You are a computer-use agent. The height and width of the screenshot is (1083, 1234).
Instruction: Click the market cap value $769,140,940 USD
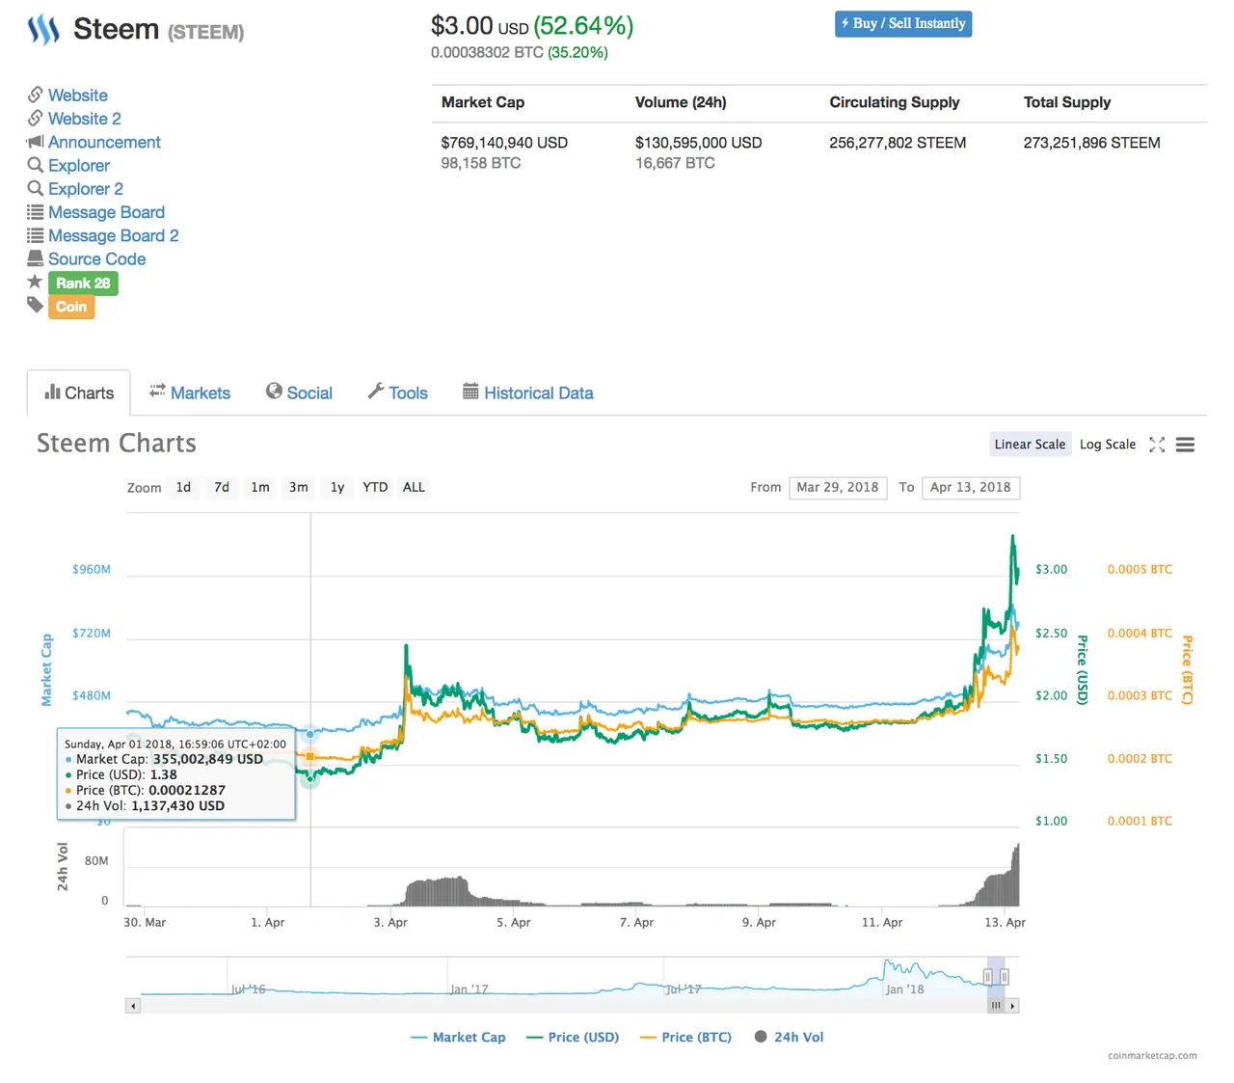(504, 143)
